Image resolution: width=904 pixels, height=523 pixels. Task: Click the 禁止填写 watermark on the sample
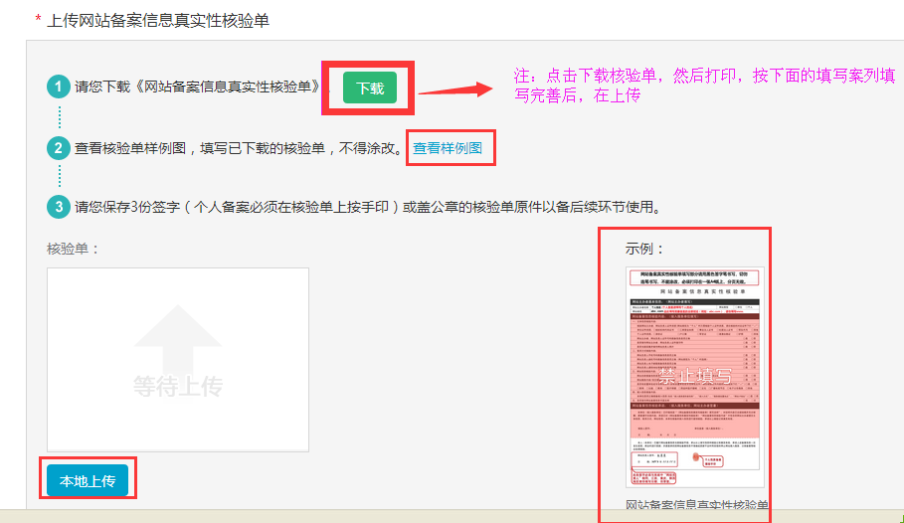pyautogui.click(x=694, y=376)
